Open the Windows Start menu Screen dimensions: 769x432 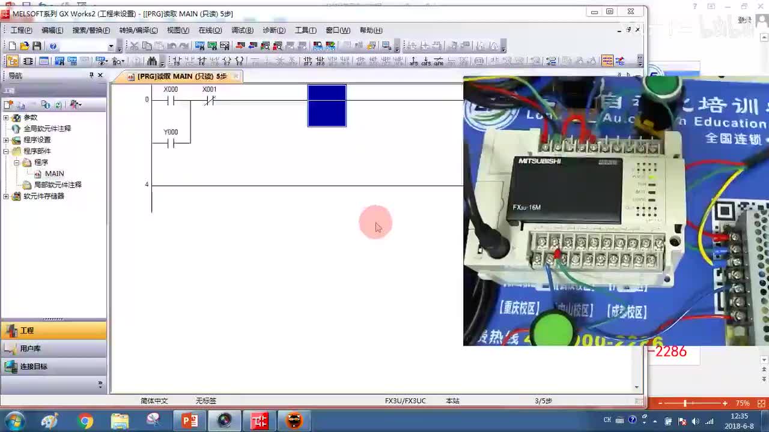(x=14, y=421)
